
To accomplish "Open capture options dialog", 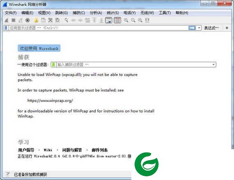I will (28, 20).
